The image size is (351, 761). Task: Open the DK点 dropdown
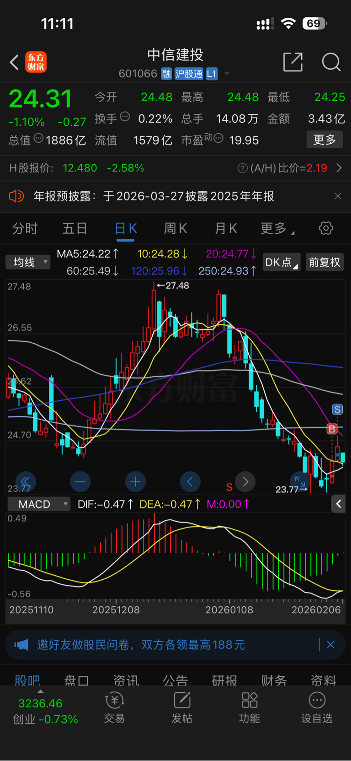click(x=282, y=262)
